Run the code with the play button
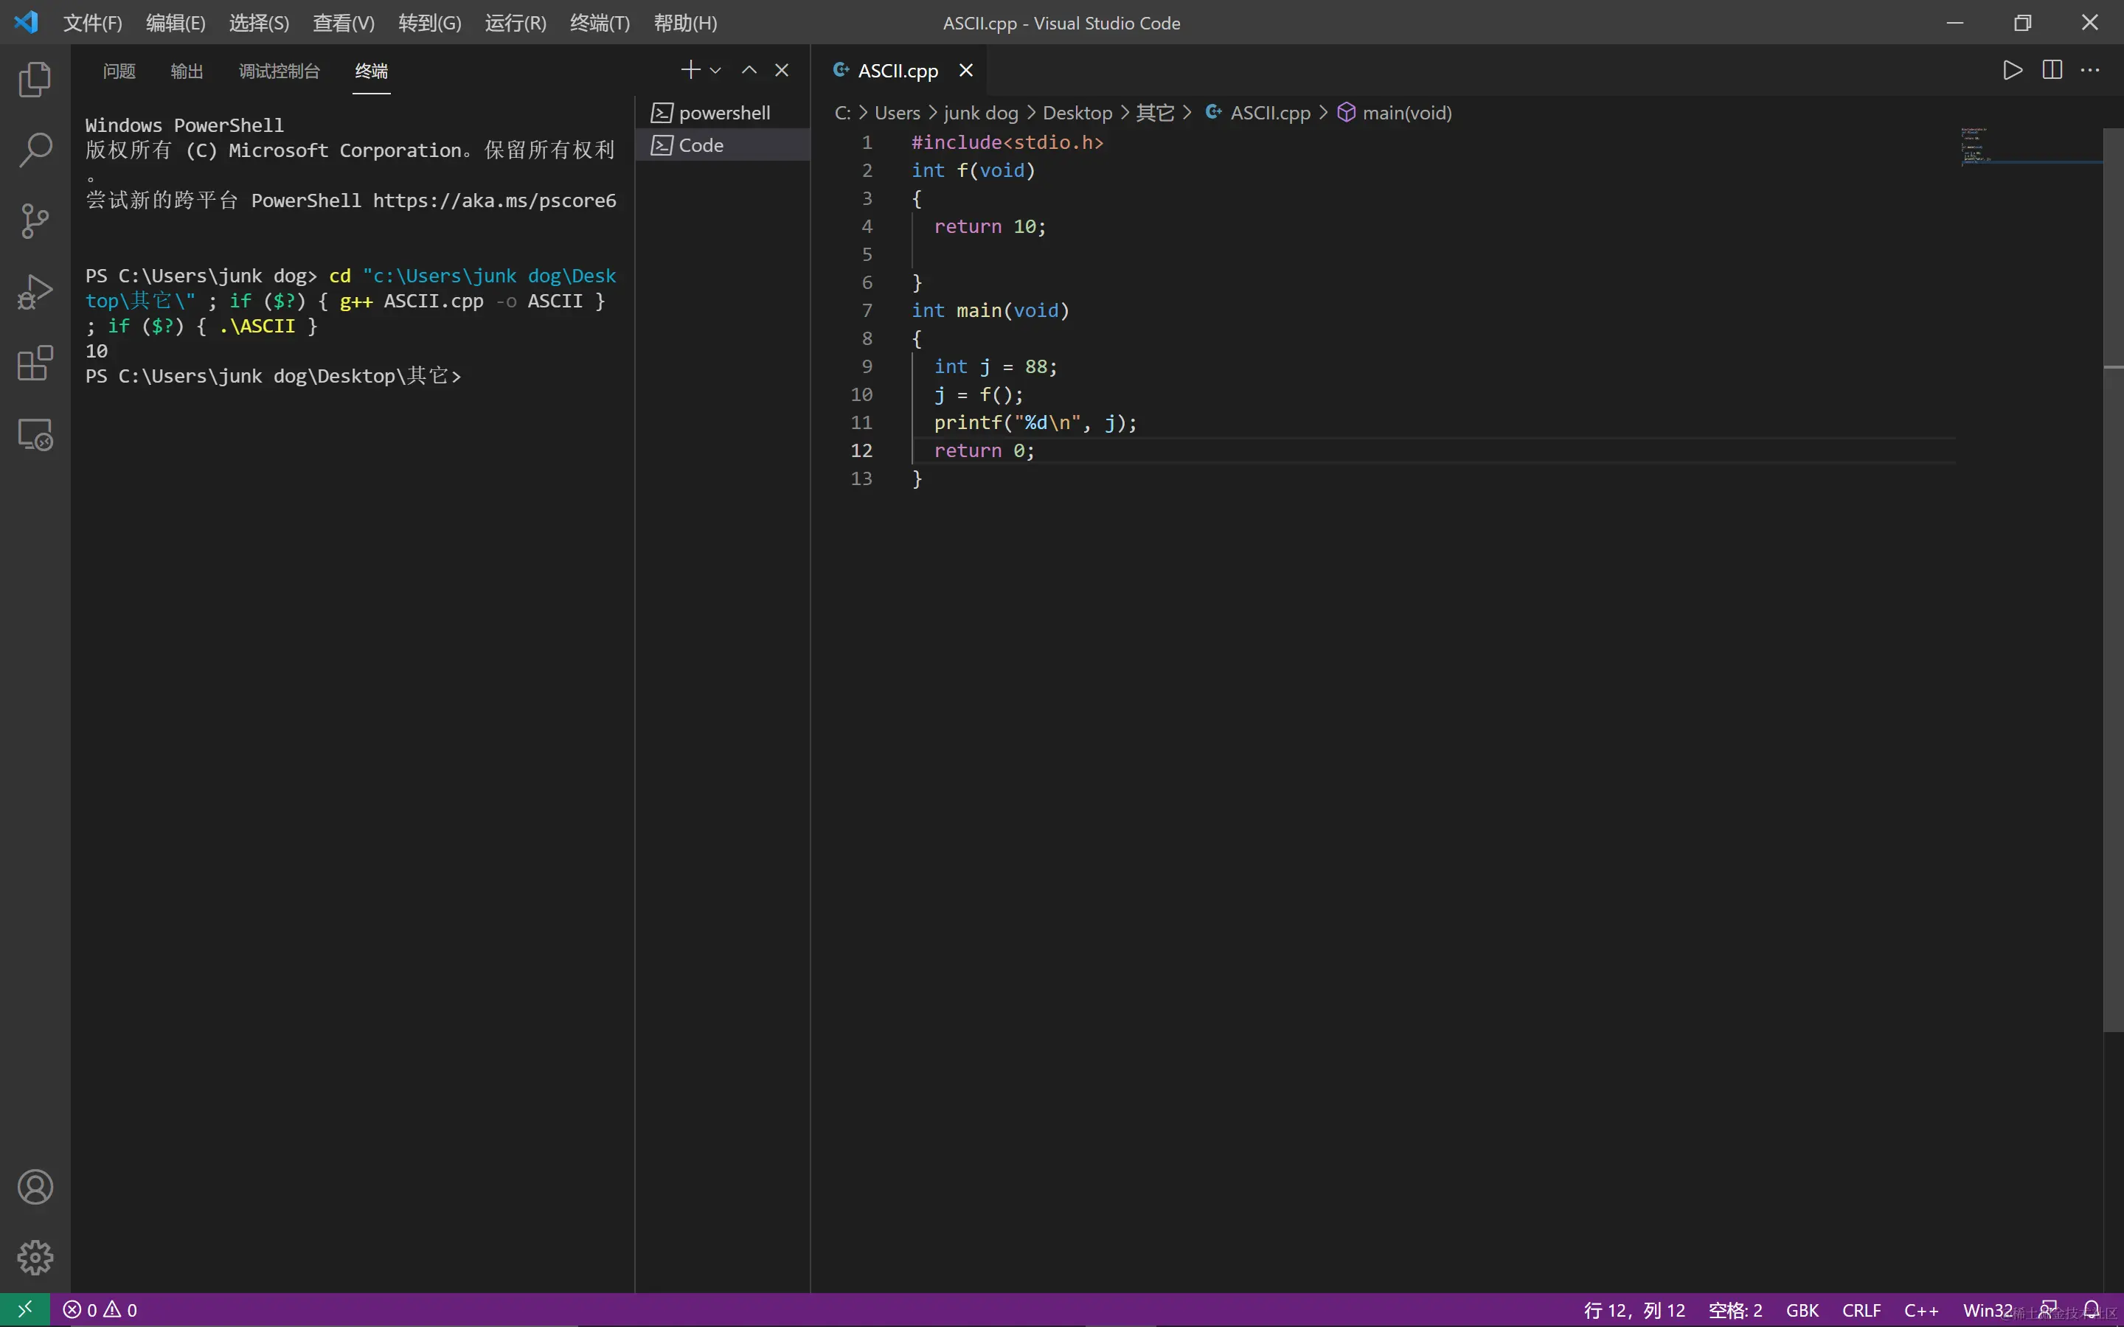This screenshot has height=1327, width=2124. [x=2013, y=70]
